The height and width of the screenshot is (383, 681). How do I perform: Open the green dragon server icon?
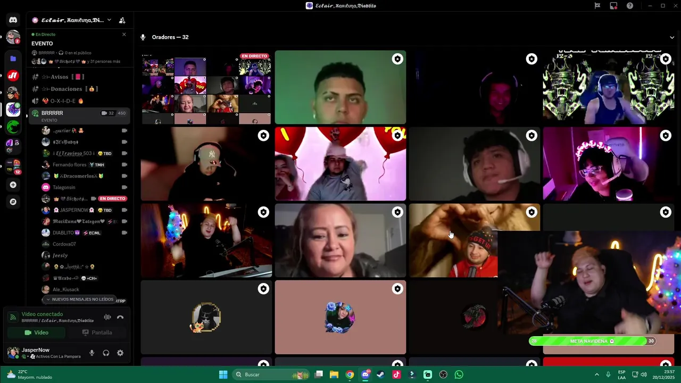tap(13, 127)
